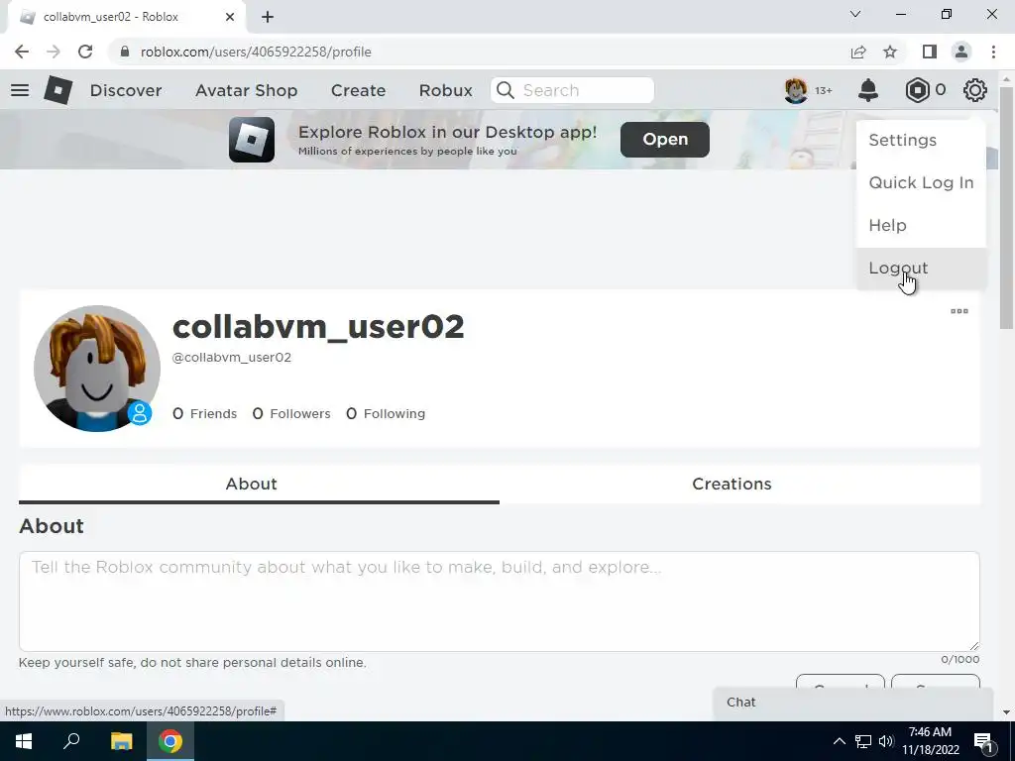Viewport: 1015px width, 761px height.
Task: Click the About description text area
Action: 500,601
